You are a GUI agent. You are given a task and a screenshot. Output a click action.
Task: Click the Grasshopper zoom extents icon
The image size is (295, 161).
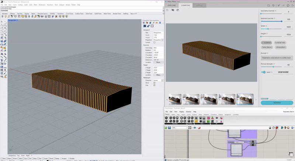[x=190, y=128]
